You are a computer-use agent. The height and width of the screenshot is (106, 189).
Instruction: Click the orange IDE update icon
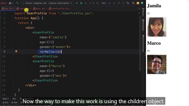[138, 3]
